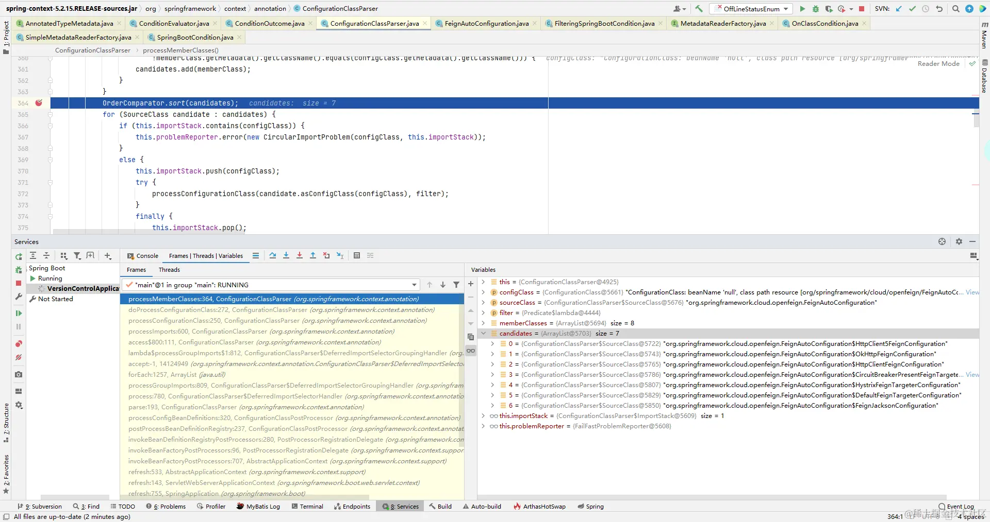Toggle code fold marker at line 365
Screen dimensions: 990x522
point(50,114)
